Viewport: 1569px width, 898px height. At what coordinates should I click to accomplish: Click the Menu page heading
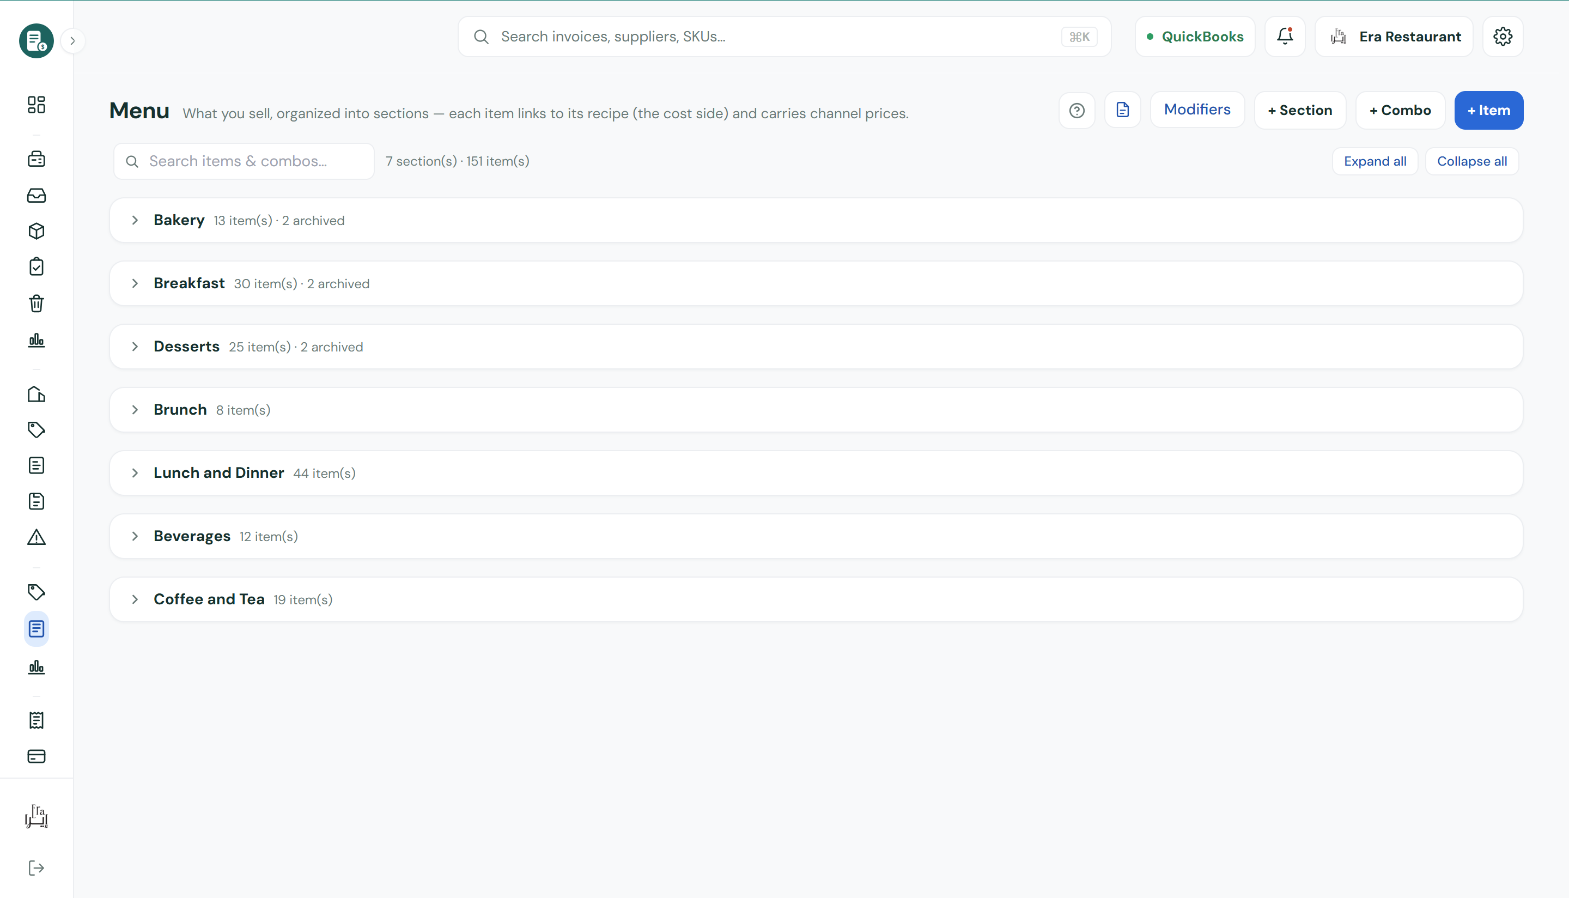point(139,111)
